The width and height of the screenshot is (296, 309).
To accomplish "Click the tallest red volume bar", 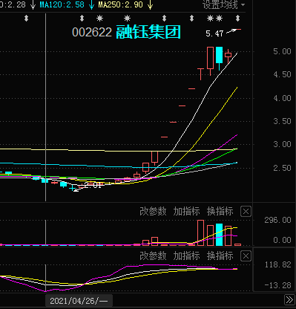I will pos(201,232).
